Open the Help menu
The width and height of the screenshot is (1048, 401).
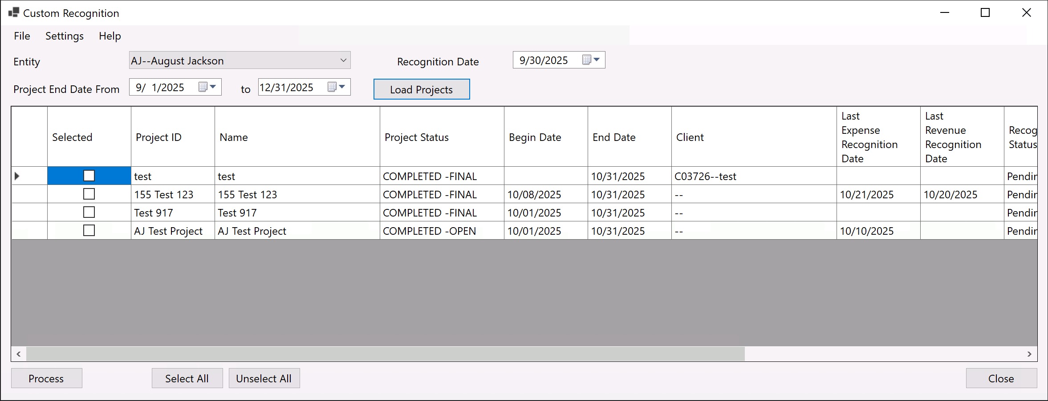tap(110, 36)
